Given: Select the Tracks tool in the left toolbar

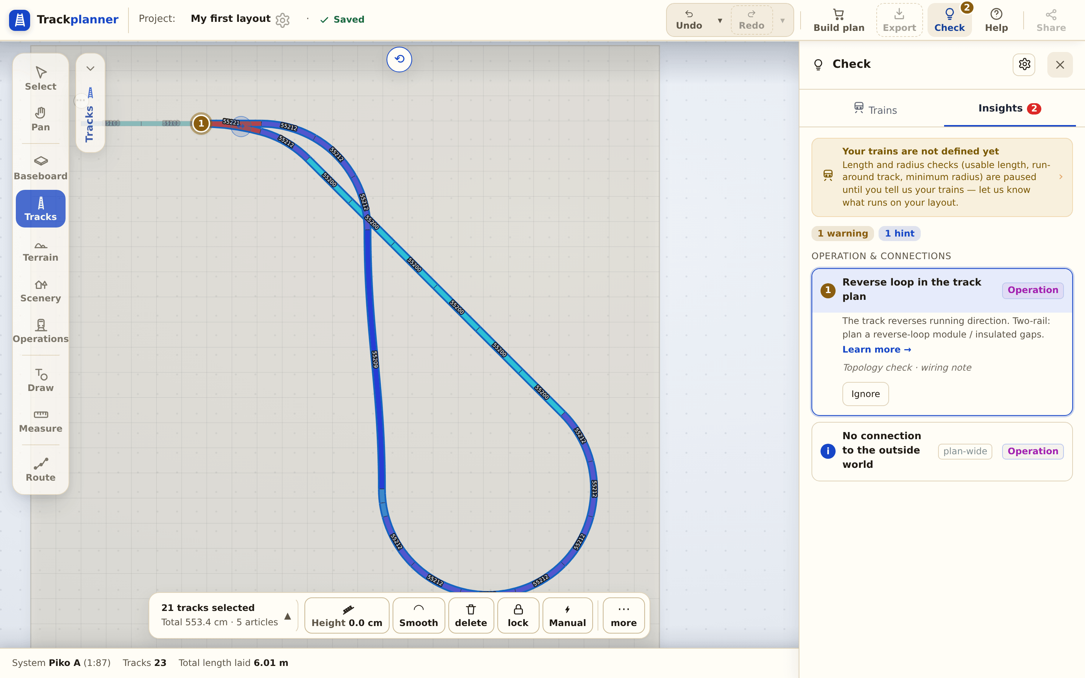Looking at the screenshot, I should 40,209.
